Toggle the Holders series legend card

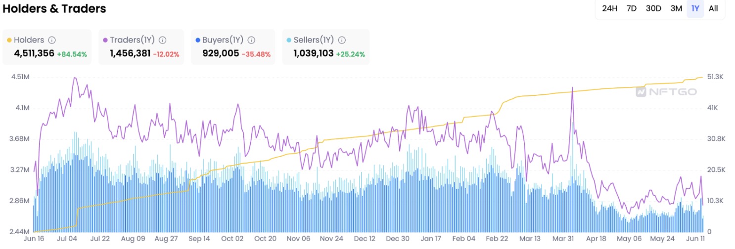(x=47, y=47)
